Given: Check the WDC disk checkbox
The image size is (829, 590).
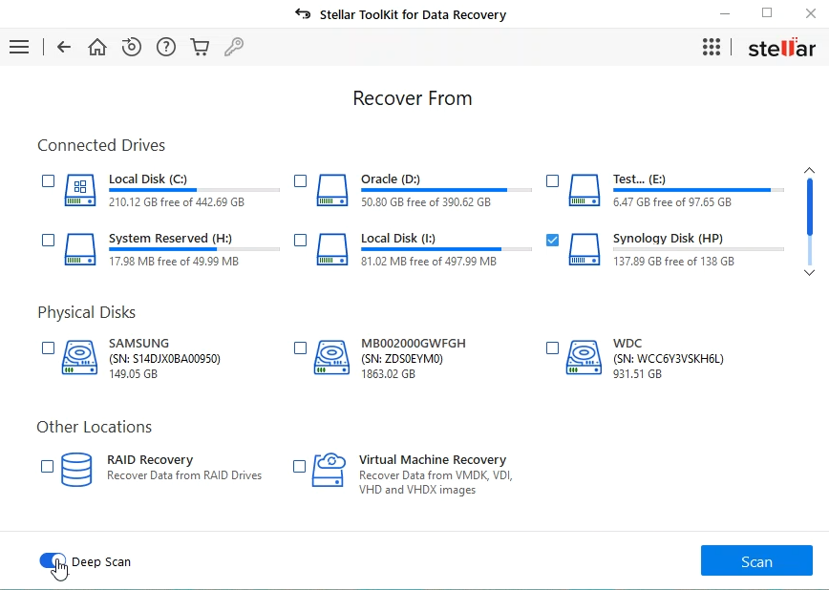Looking at the screenshot, I should (x=552, y=348).
